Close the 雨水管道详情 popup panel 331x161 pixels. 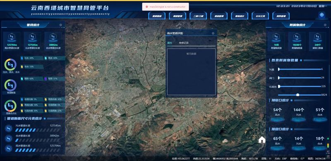[x=213, y=33]
